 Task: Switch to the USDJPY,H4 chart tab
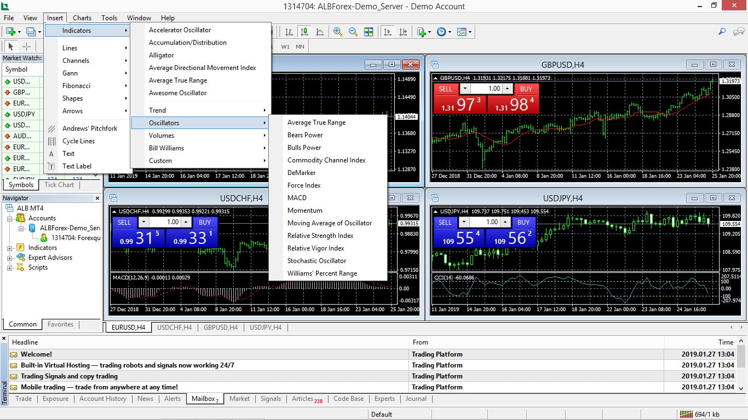coord(266,327)
